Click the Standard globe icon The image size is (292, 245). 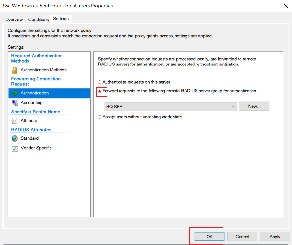pos(15,138)
